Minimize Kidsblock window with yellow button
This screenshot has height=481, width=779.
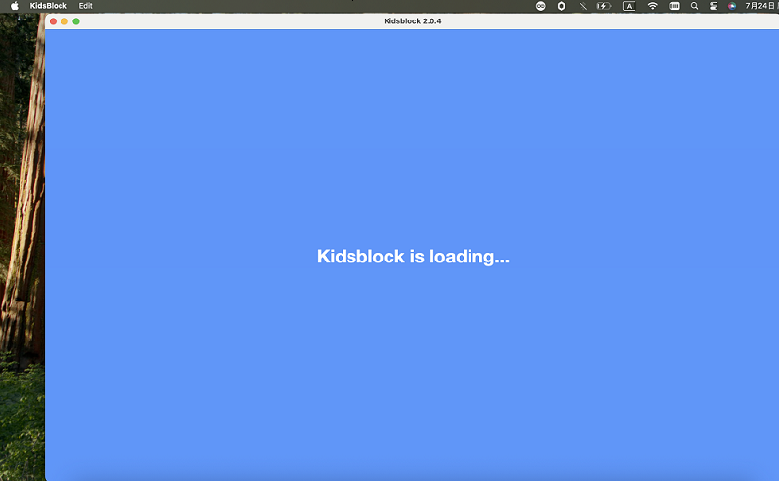(x=64, y=21)
